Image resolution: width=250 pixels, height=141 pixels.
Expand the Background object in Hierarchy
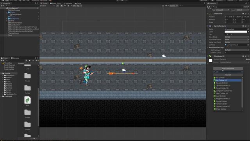coord(7,18)
